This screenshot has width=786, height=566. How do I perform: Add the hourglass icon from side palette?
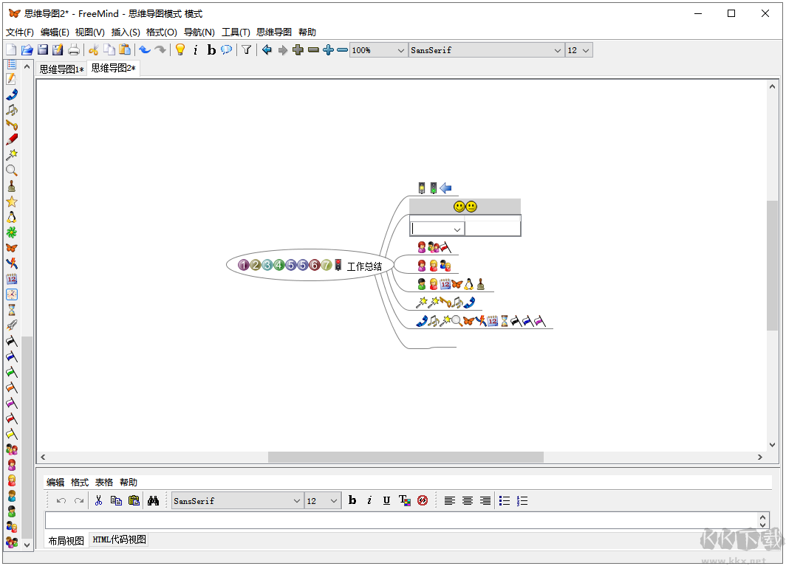point(12,309)
